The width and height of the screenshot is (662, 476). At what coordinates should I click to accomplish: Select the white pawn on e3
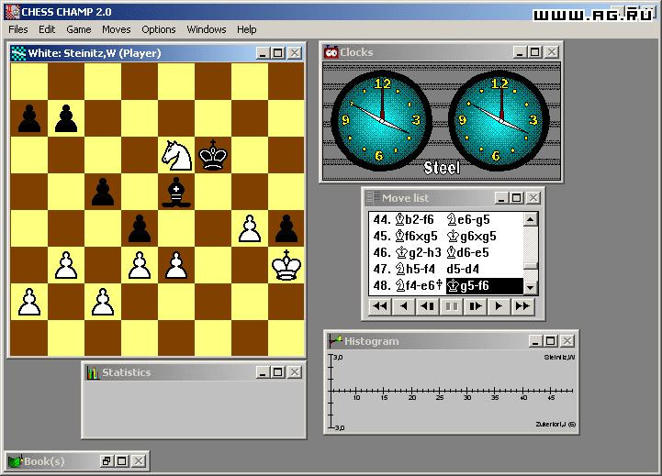coord(176,265)
